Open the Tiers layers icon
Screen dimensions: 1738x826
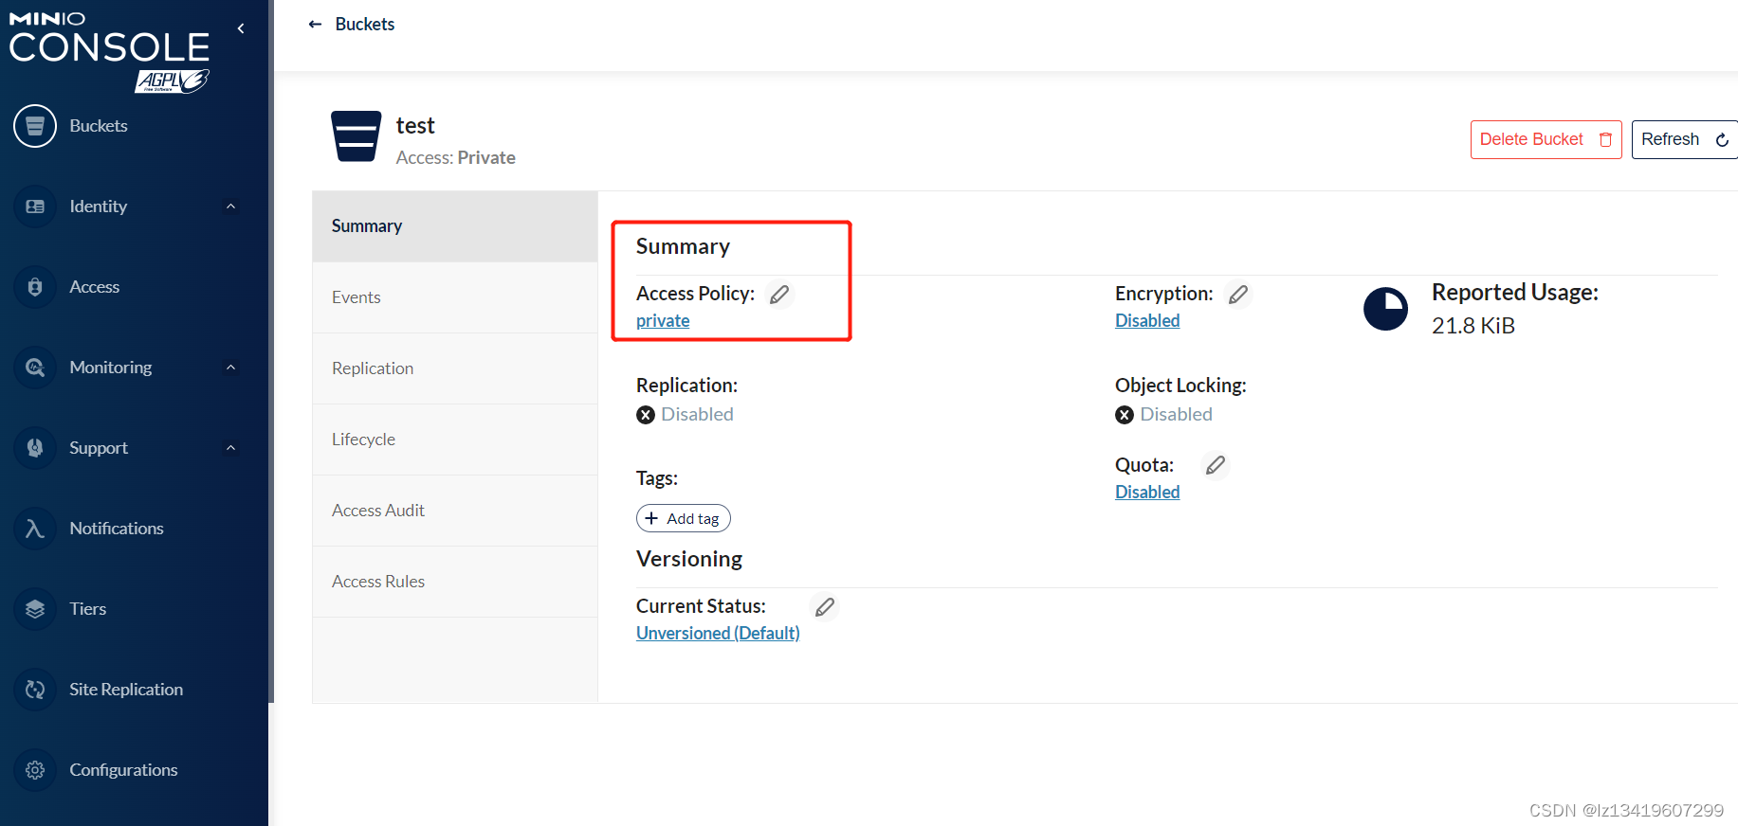(35, 609)
